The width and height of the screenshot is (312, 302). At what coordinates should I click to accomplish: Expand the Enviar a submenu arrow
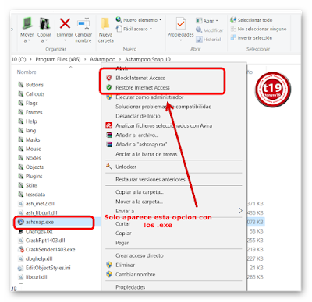click(240, 211)
